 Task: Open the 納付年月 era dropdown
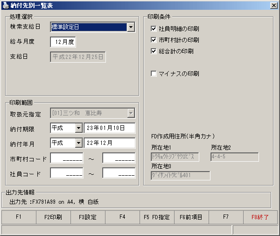[78, 143]
